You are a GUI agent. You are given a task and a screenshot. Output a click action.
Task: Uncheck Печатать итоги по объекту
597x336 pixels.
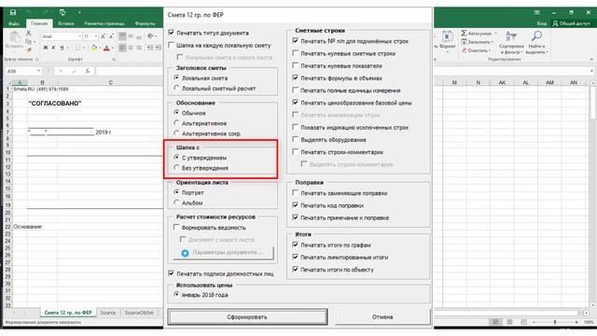click(x=296, y=270)
